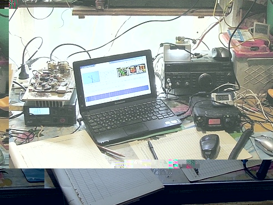
Task: Click the black pen lying on the log sheet
Action: click(153, 150)
